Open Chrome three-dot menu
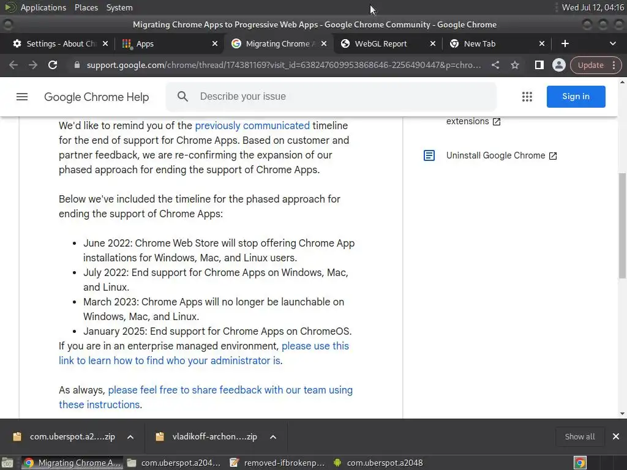Image resolution: width=627 pixels, height=470 pixels. [614, 65]
